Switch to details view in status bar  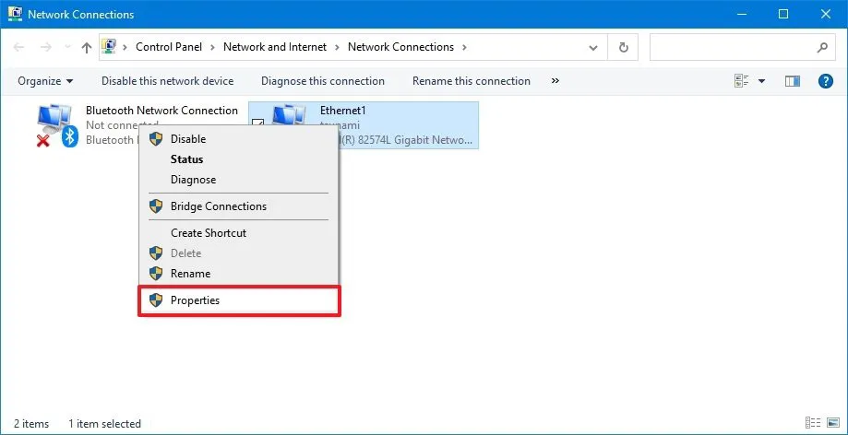point(811,423)
